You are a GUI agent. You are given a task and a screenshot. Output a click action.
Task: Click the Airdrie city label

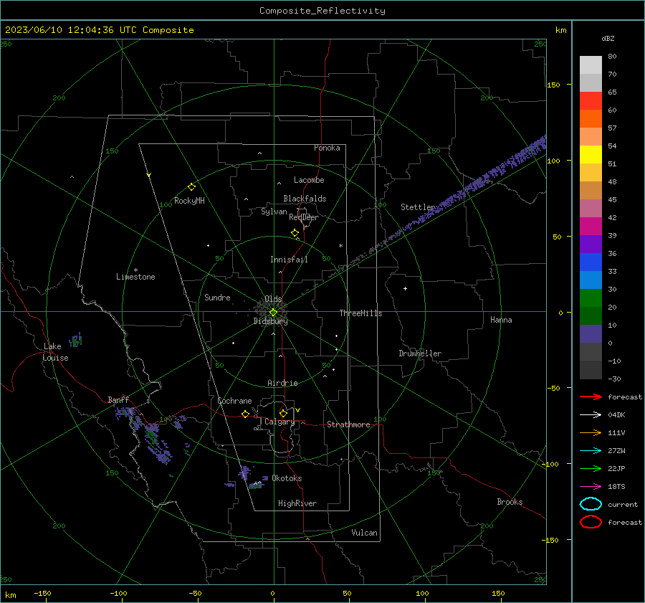tap(282, 383)
